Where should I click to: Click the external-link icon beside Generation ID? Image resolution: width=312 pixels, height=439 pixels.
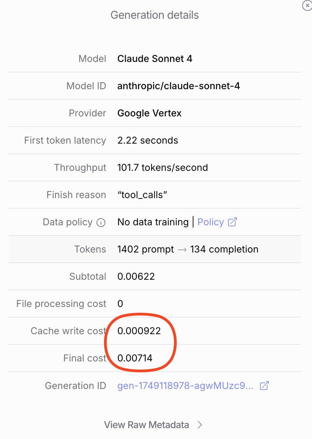pyautogui.click(x=264, y=386)
